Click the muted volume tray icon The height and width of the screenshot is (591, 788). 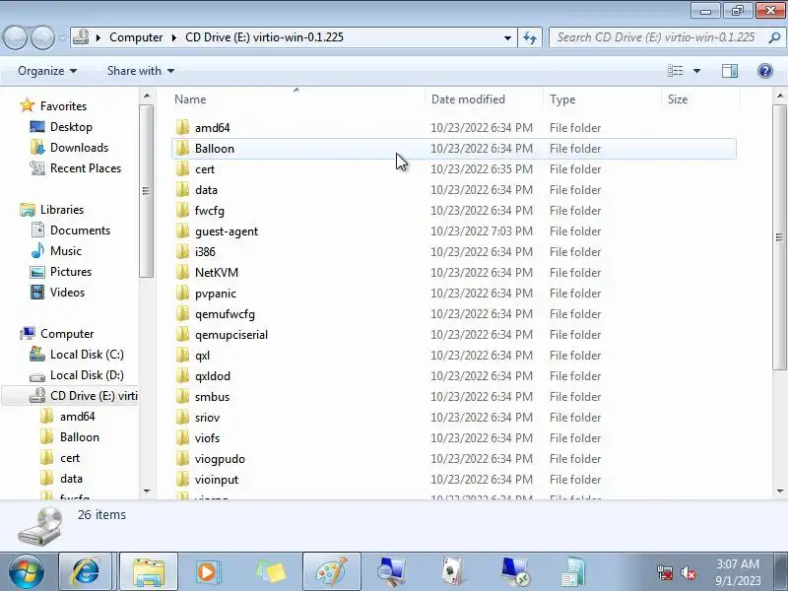click(688, 572)
